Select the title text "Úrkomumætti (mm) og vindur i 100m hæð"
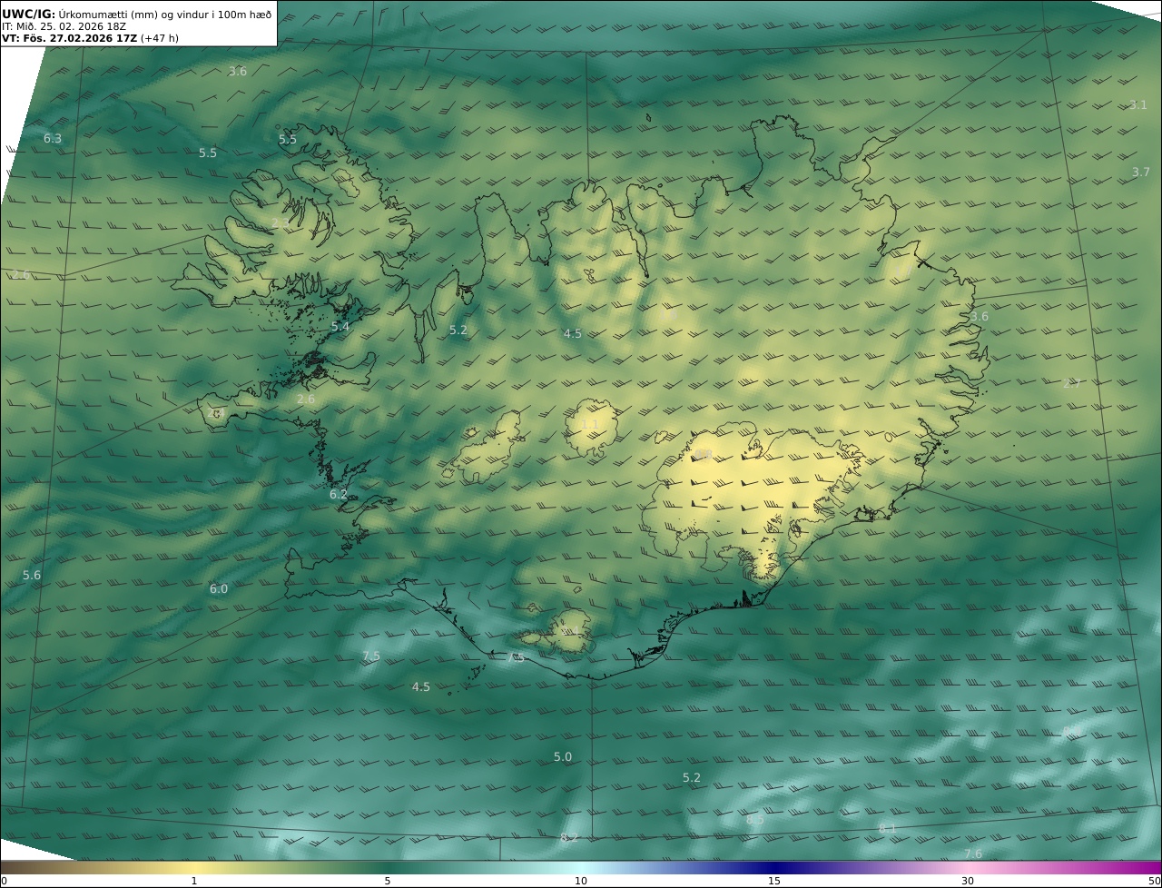1162x888 pixels. 165,14
